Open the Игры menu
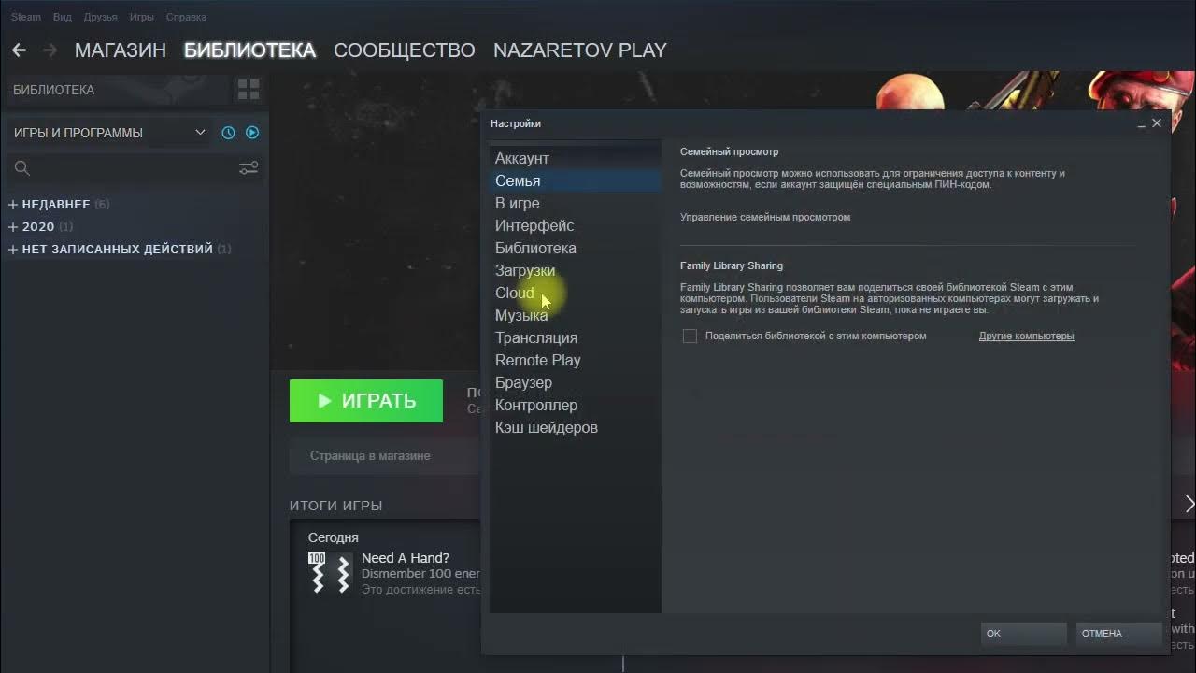This screenshot has height=673, width=1196. pos(142,17)
